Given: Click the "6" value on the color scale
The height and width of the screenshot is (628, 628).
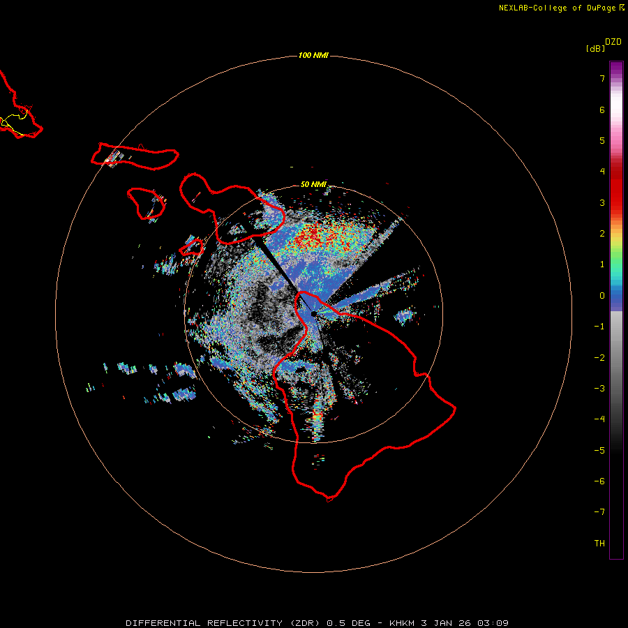Looking at the screenshot, I should (602, 110).
